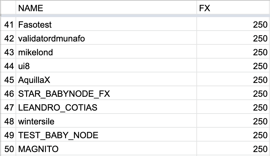Select the MAGNITO name cell
The height and width of the screenshot is (156, 270).
tap(106, 148)
